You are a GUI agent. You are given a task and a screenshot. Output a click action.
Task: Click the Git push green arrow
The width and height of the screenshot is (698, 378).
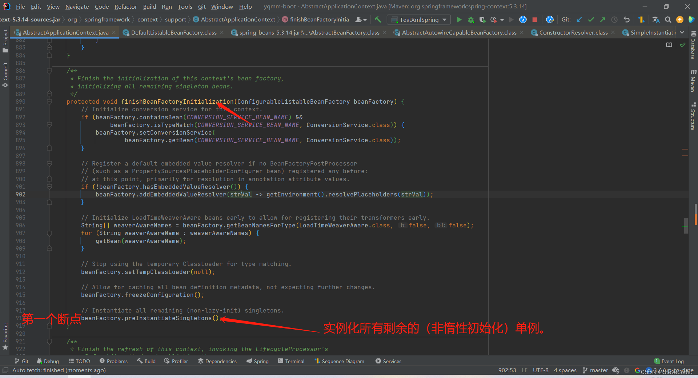tap(602, 20)
